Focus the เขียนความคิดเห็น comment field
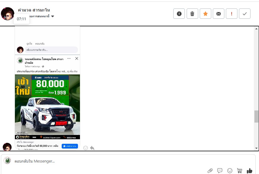The image size is (259, 174). click(x=51, y=50)
